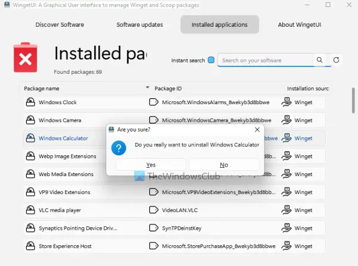
Task: Click the WingetUI title bar app icon
Action: pos(7,4)
